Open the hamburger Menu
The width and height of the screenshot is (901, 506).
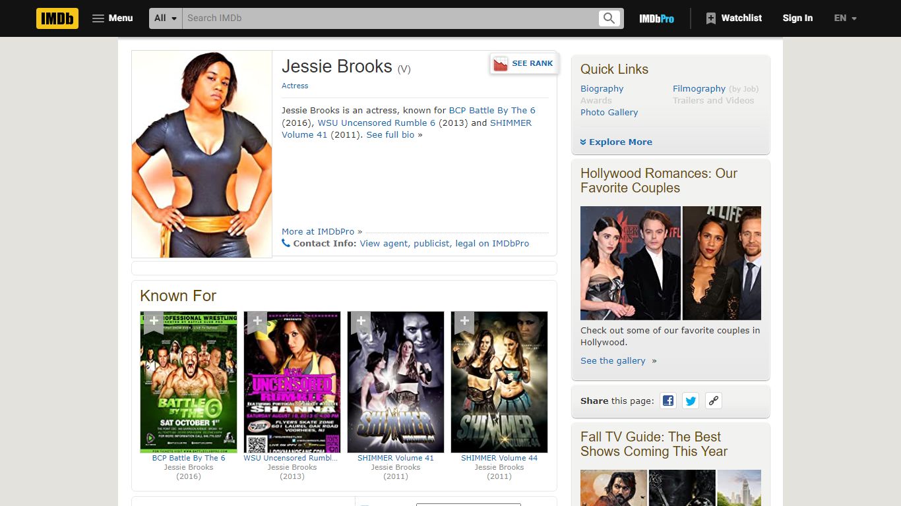click(113, 18)
